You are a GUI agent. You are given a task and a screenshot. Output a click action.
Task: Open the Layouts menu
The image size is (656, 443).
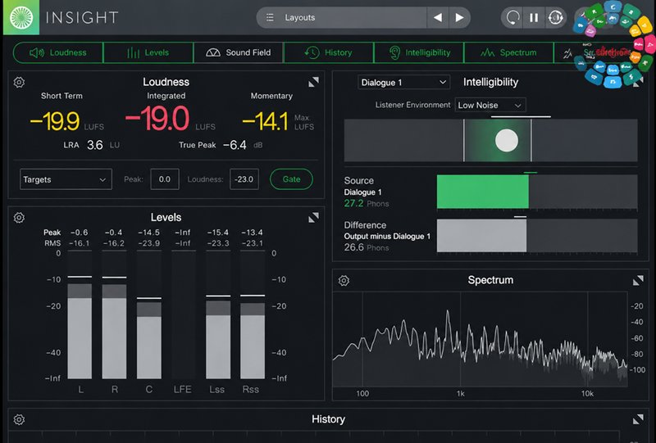click(341, 17)
